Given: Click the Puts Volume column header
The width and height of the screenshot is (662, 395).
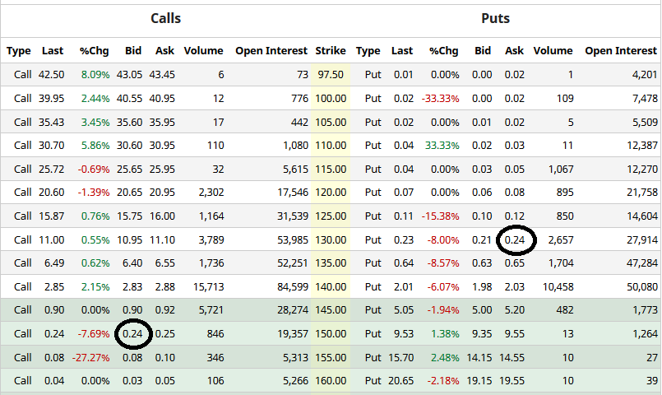Looking at the screenshot, I should (553, 51).
